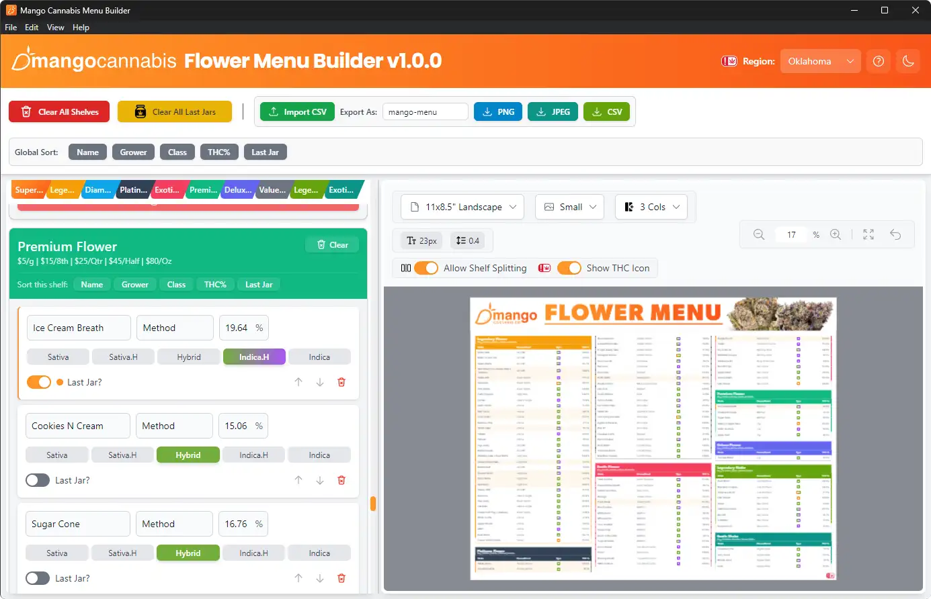Image resolution: width=931 pixels, height=599 pixels.
Task: Export menu as CSV
Action: pyautogui.click(x=606, y=111)
